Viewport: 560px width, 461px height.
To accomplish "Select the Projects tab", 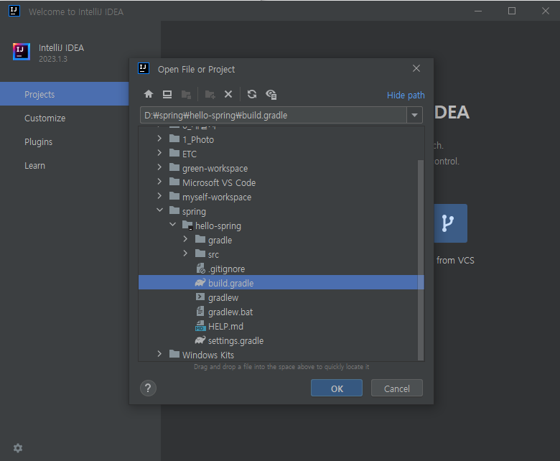I will (65, 94).
